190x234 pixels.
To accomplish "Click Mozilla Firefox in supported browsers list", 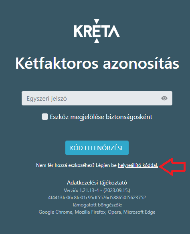I will pos(90,212).
